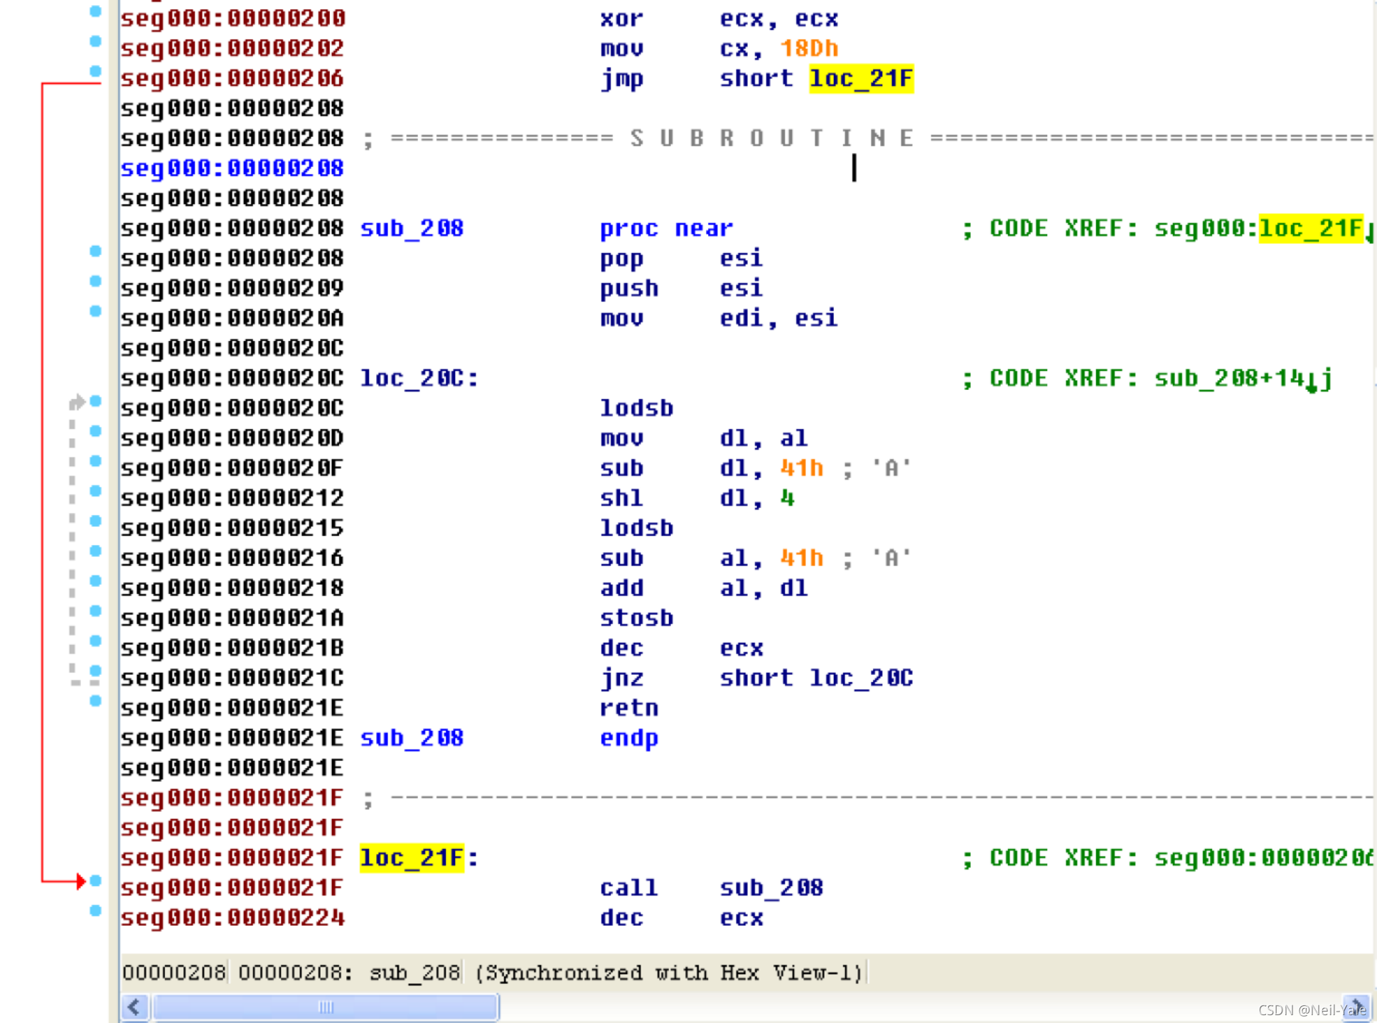The image size is (1377, 1023).
Task: Click the xor ecx, ecx instruction
Action: pyautogui.click(x=719, y=18)
